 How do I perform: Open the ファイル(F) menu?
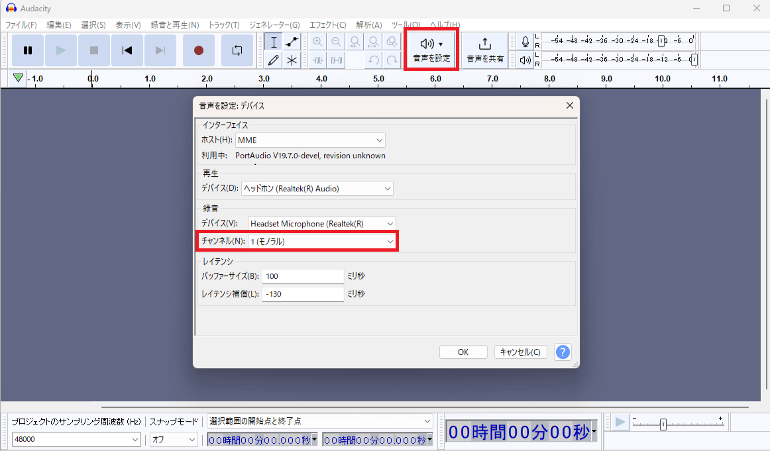[x=21, y=25]
